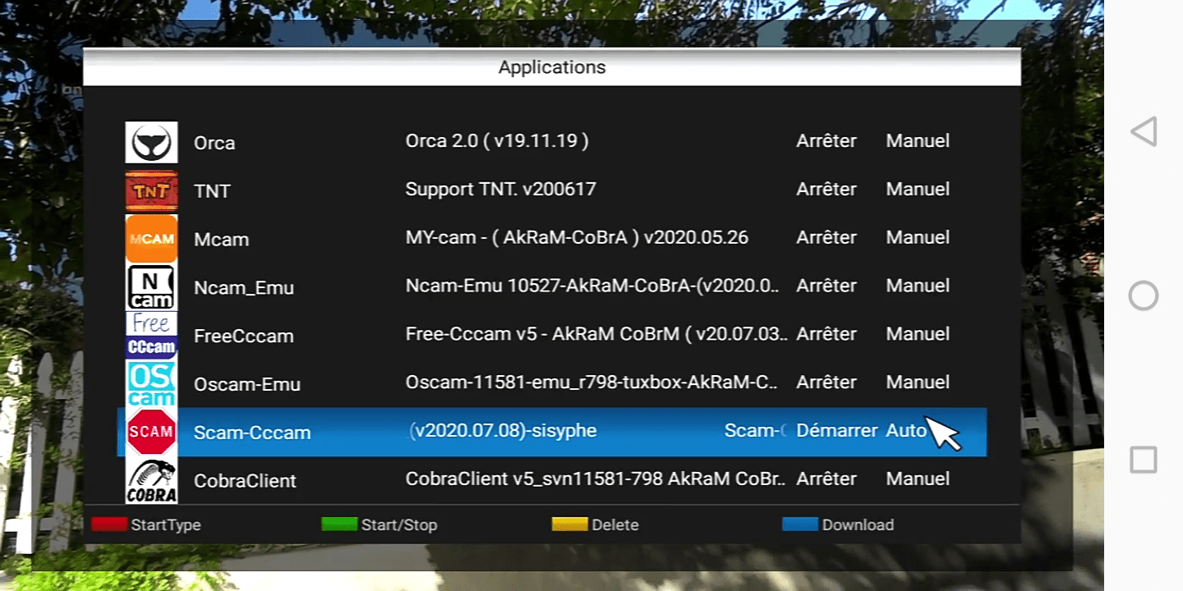Screen dimensions: 1183x591
Task: Click the green Start/Stop color key
Action: [339, 525]
